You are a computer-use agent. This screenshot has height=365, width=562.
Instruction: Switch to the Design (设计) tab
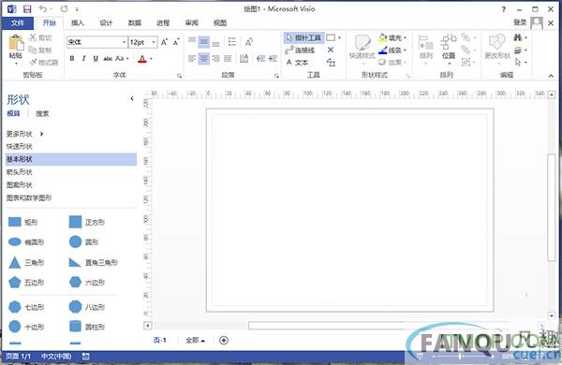pos(106,22)
